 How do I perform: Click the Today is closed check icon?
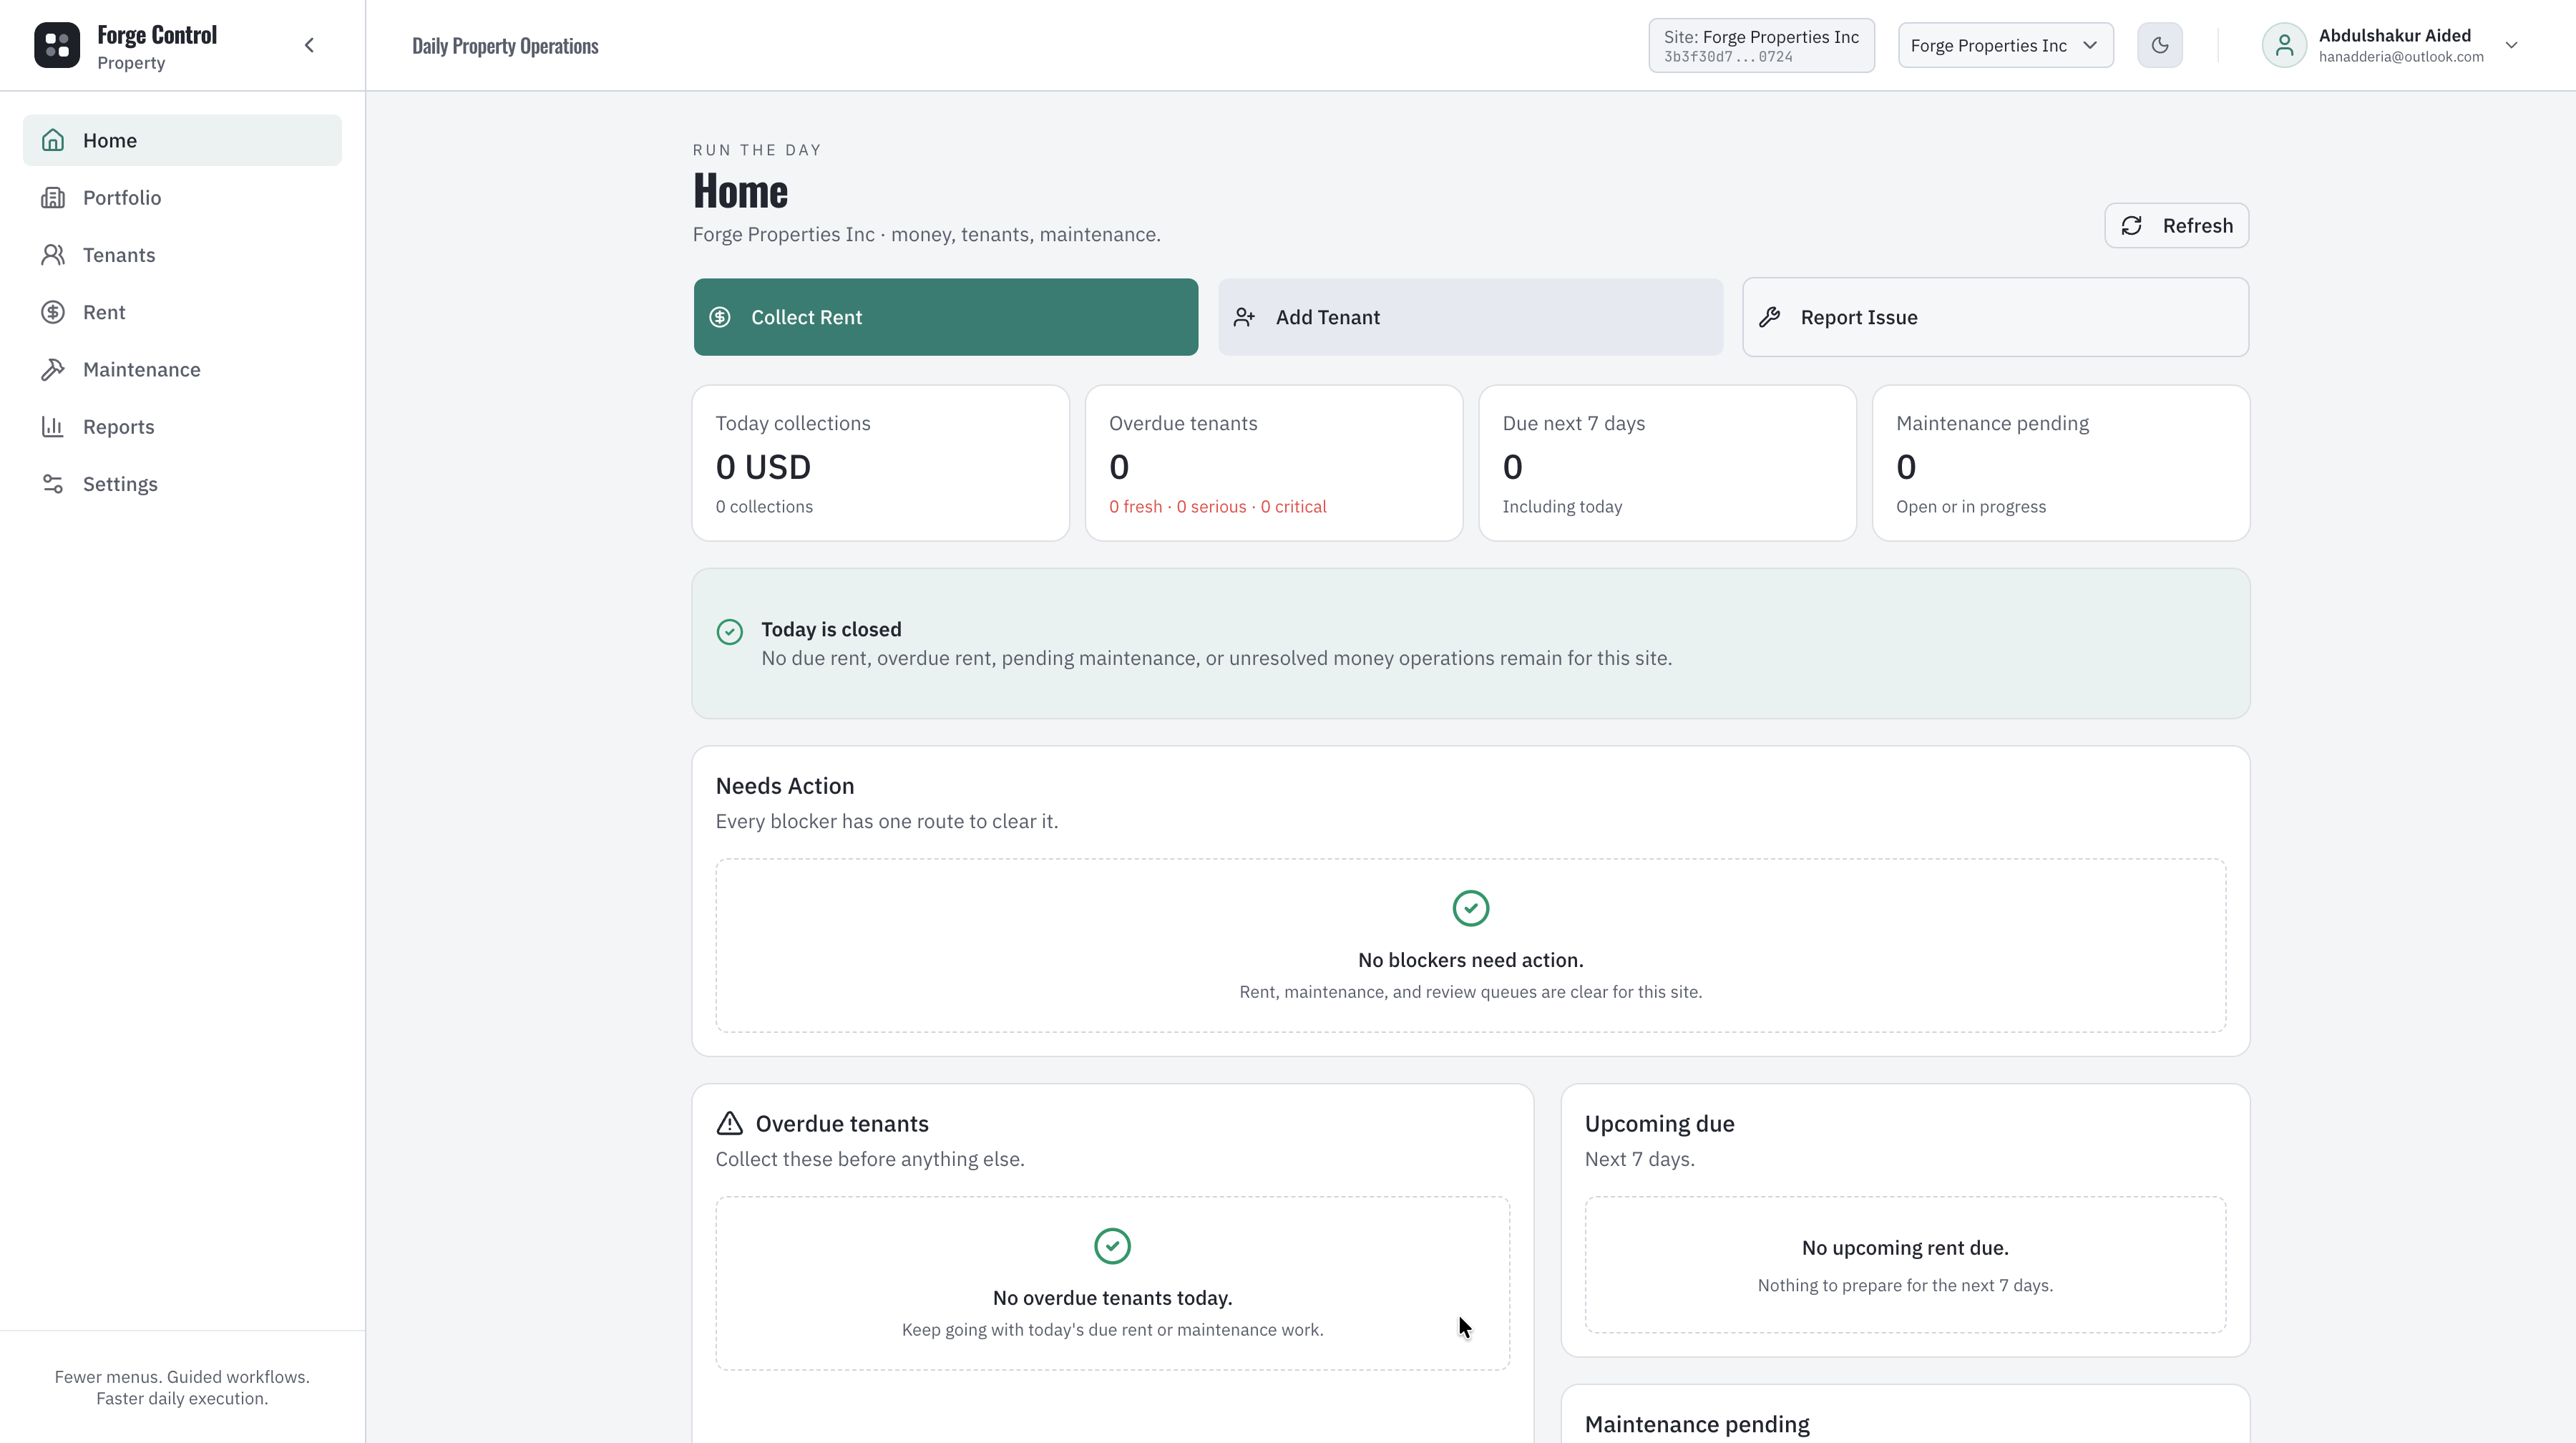point(730,632)
